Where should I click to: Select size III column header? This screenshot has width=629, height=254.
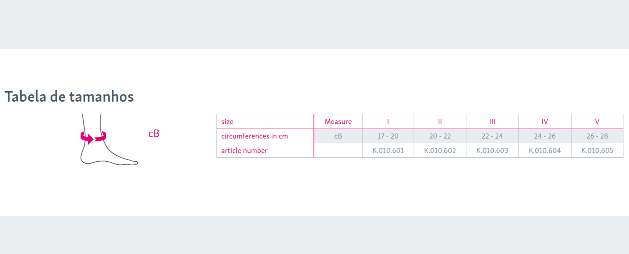[x=492, y=122]
